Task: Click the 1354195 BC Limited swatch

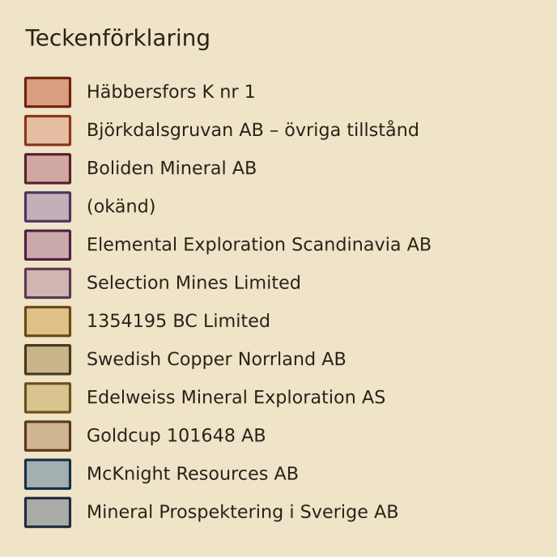Action: (x=48, y=321)
